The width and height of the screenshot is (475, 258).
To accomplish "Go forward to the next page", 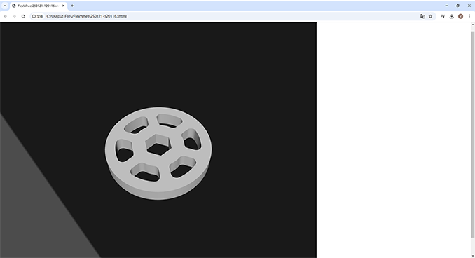I will point(14,16).
